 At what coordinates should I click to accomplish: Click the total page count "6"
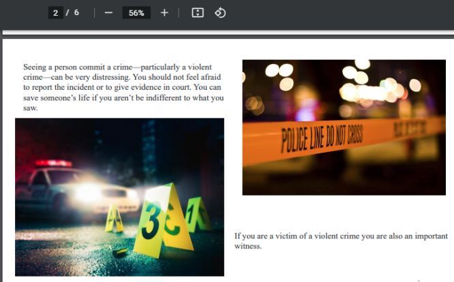point(76,12)
